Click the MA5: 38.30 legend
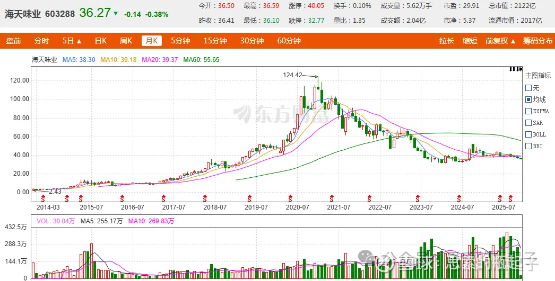 click(79, 60)
